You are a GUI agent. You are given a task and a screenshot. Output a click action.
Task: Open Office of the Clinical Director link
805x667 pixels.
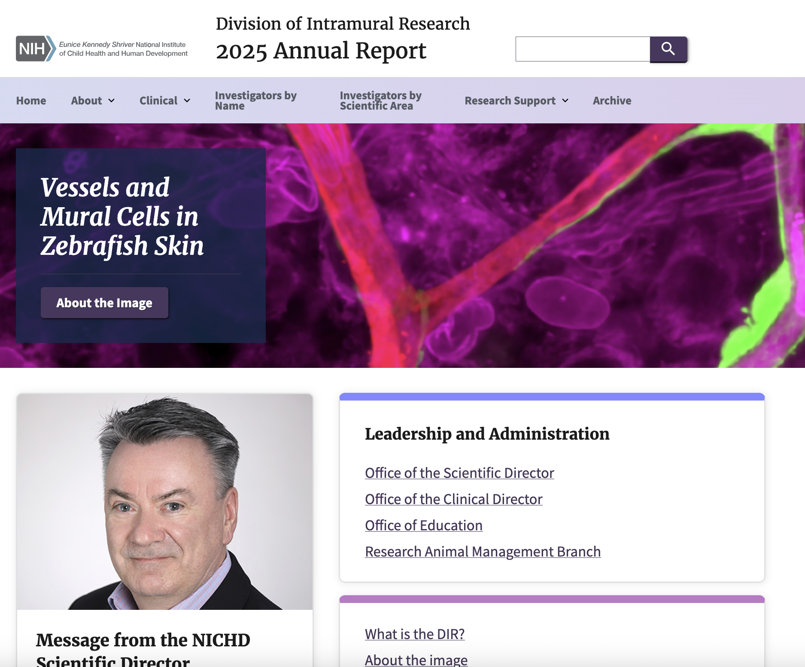tap(454, 499)
